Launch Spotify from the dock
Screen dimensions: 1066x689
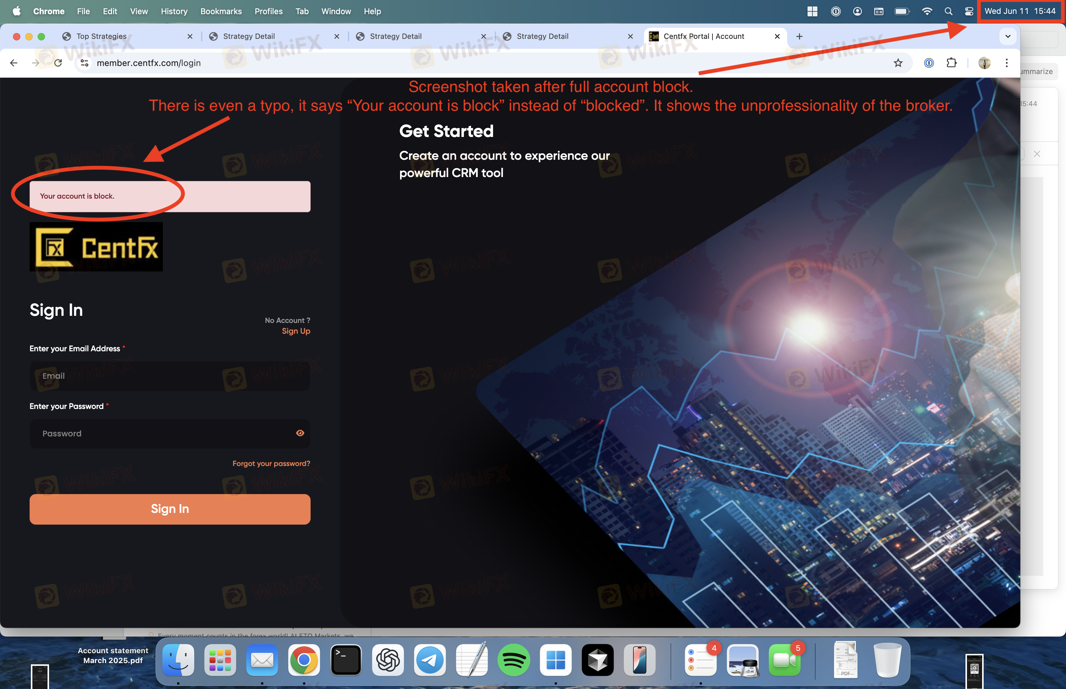pyautogui.click(x=514, y=660)
